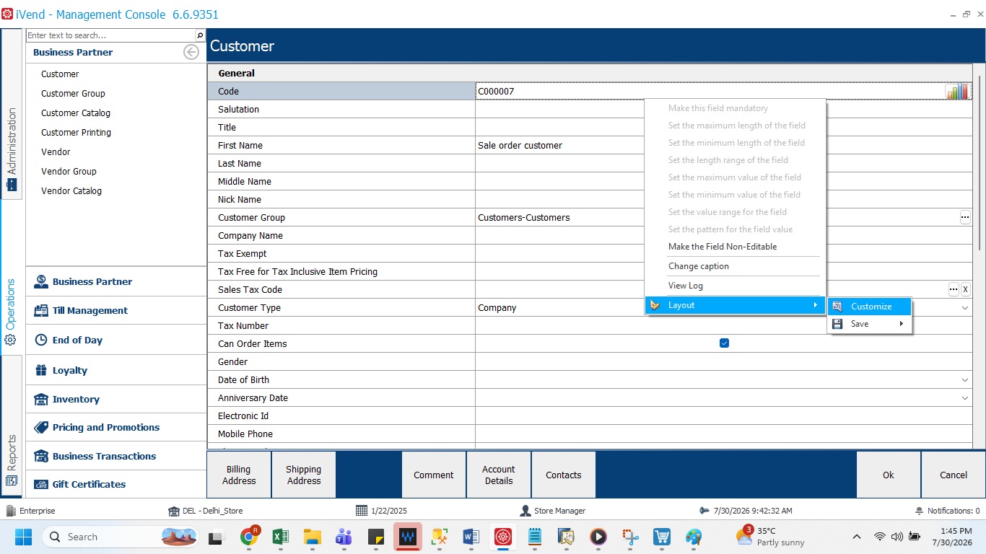Select Customer Catalog in the tree
Screen dimensions: 986x554
pos(76,113)
